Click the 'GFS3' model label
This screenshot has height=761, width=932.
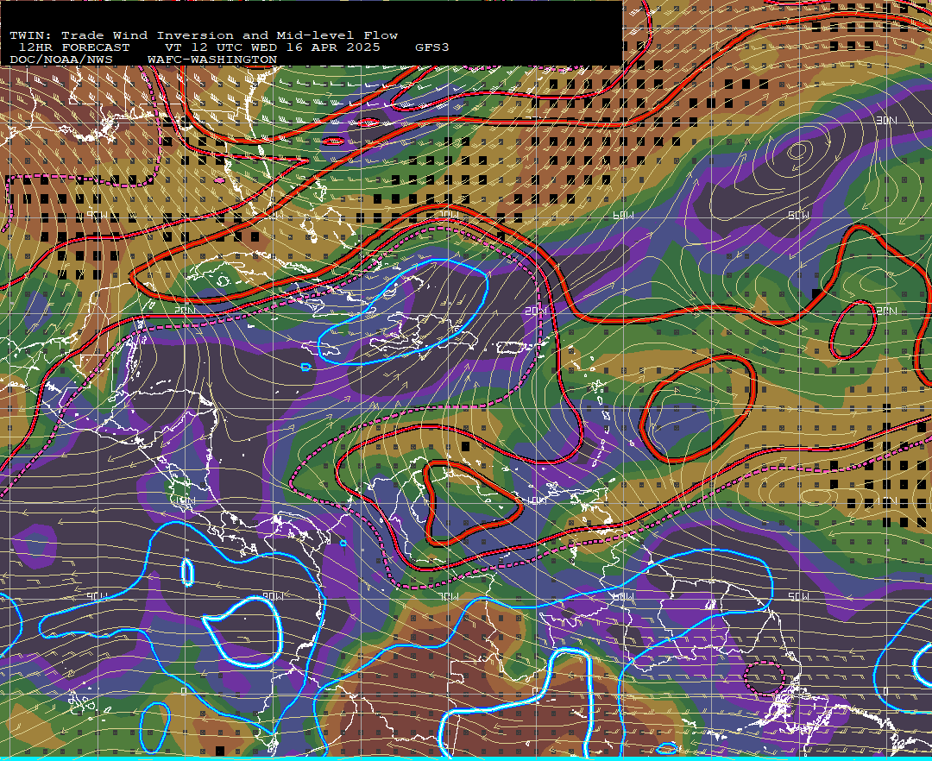click(x=432, y=47)
